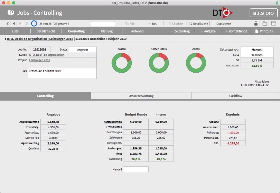Show all records with Alle
Screen dimensions: 280x193
coord(130,24)
